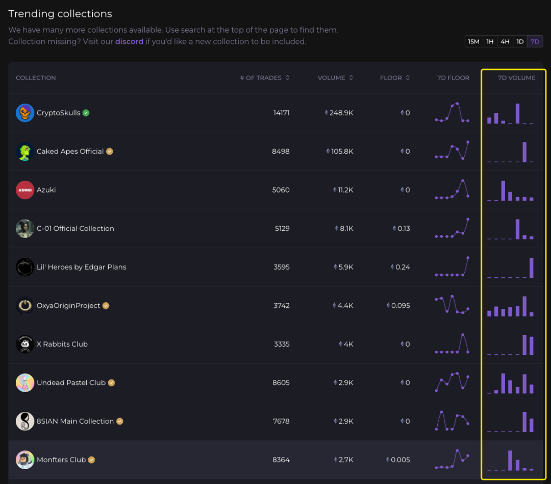This screenshot has height=484, width=551.
Task: Select the 4H timeframe
Action: click(x=505, y=41)
